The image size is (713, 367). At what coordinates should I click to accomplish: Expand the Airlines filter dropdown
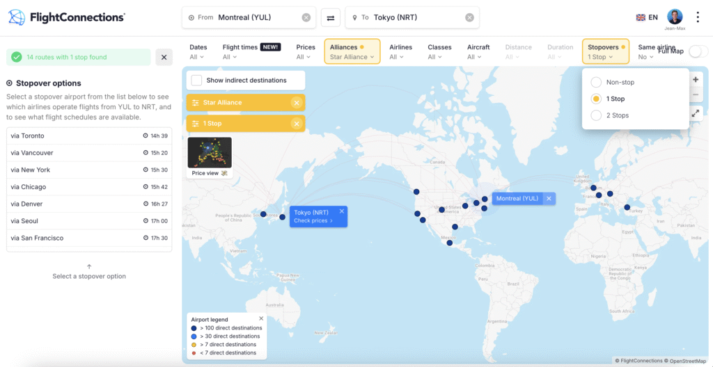click(x=400, y=52)
